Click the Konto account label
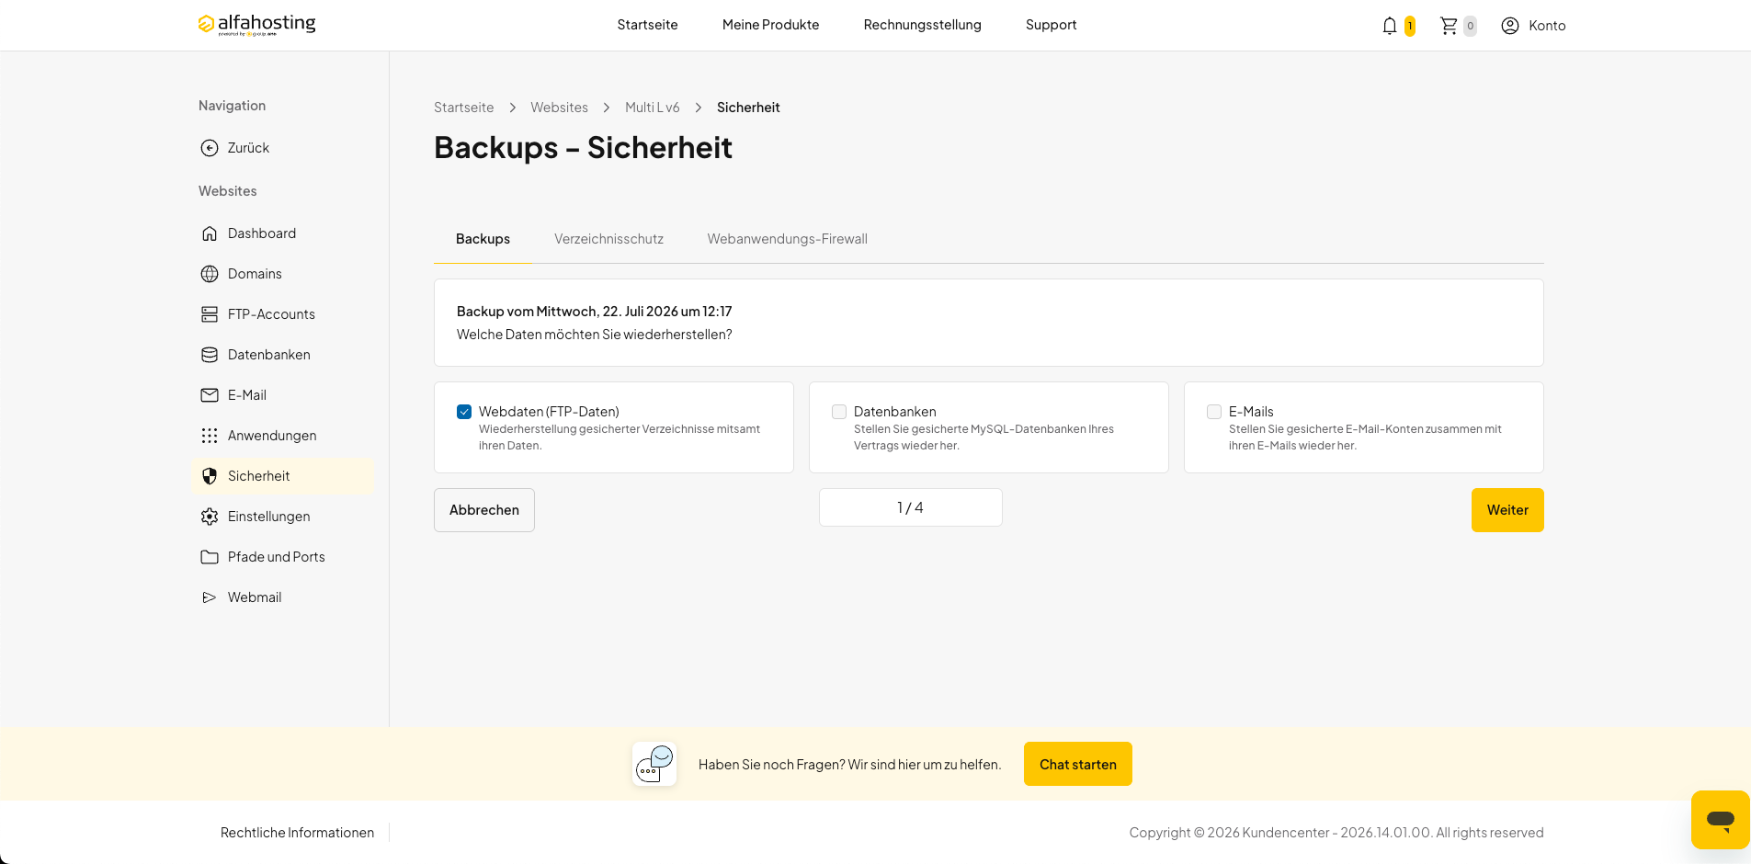The height and width of the screenshot is (864, 1751). click(1547, 26)
